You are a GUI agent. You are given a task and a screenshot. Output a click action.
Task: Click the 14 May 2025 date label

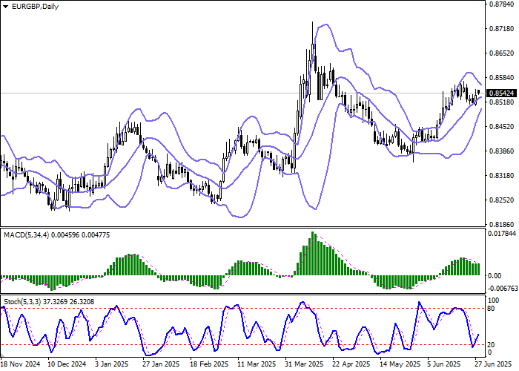click(398, 364)
